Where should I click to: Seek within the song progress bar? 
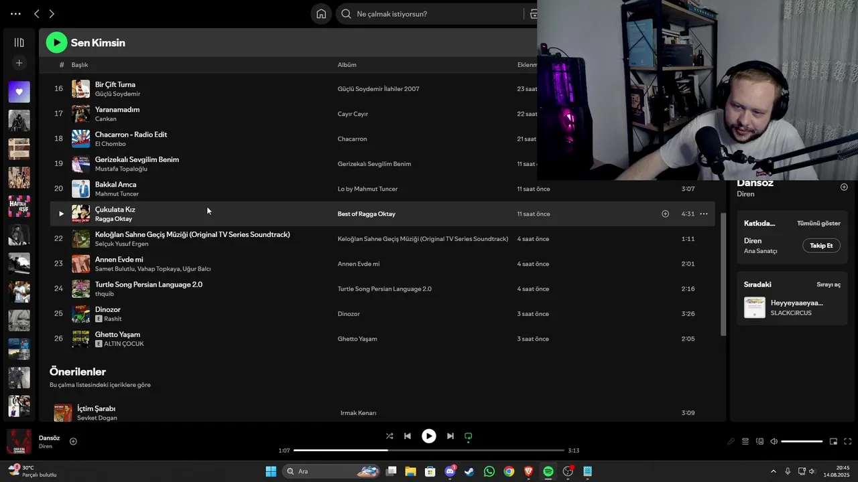429,451
